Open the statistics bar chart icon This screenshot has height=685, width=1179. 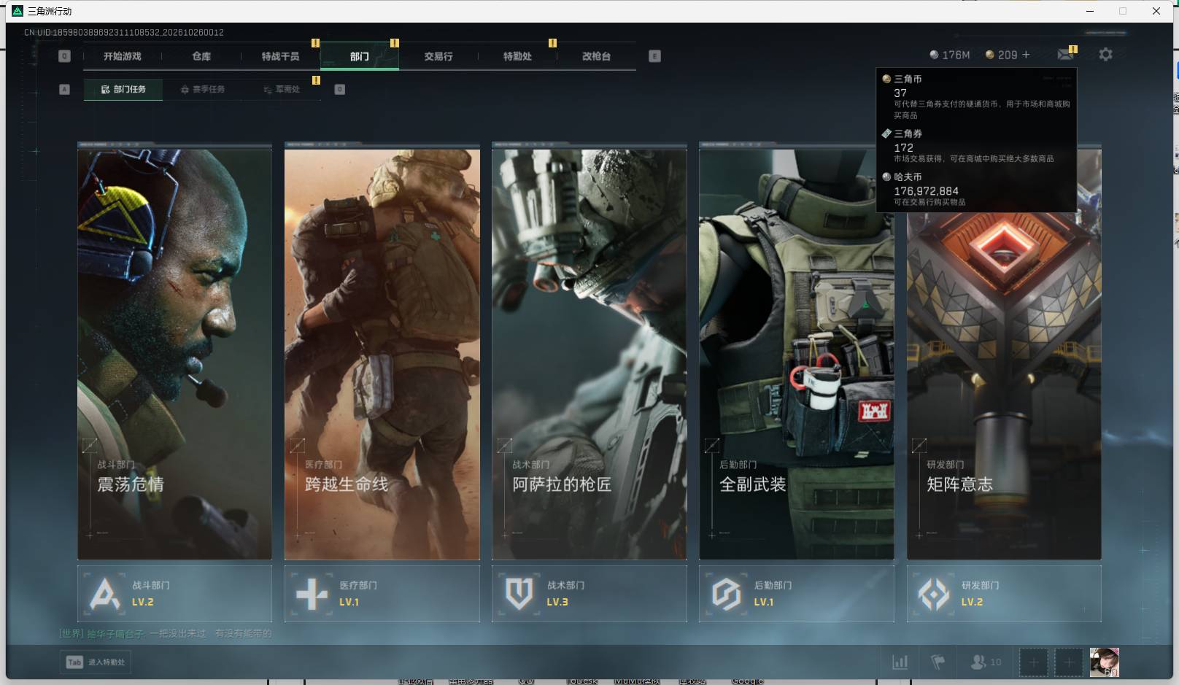(900, 662)
